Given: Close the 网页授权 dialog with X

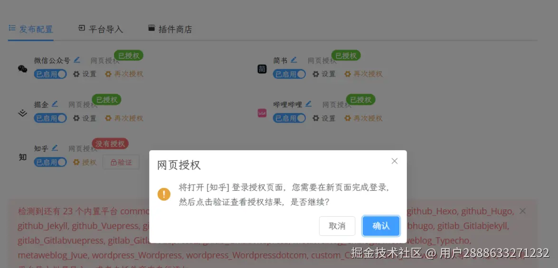Looking at the screenshot, I should click(x=394, y=161).
